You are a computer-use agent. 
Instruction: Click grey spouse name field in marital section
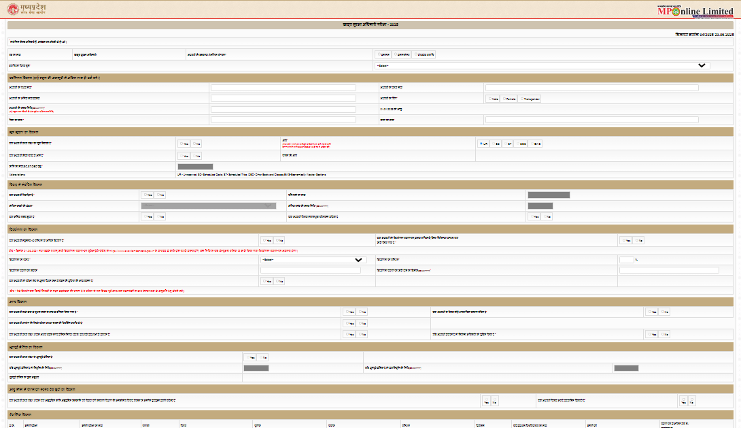(549, 195)
